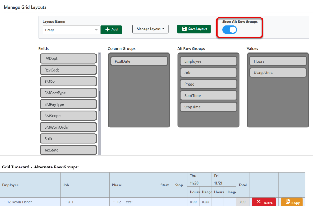313x206 pixels.
Task: Click the Job column header
Action: pyautogui.click(x=85, y=185)
